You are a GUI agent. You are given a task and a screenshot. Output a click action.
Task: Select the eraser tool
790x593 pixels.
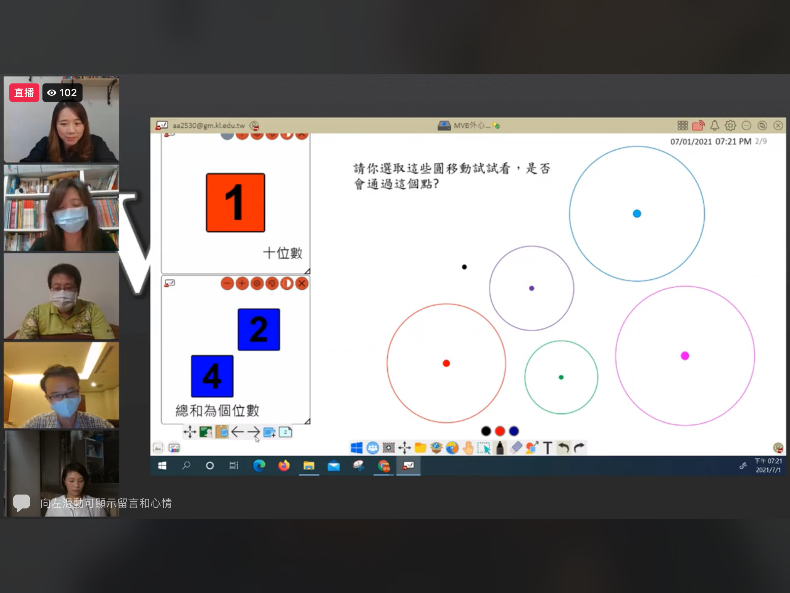[x=516, y=448]
